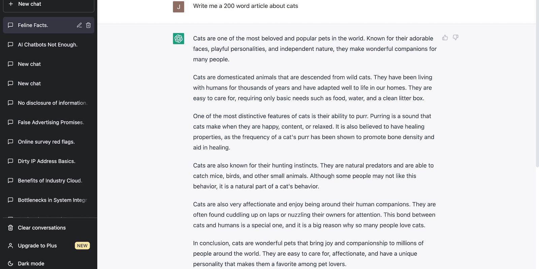Open "Bottlenecks in System Integration" chat
This screenshot has height=269, width=539.
click(x=52, y=200)
